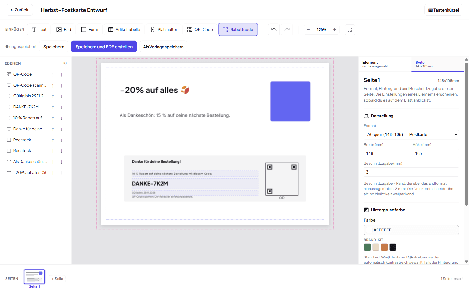Click the Breite (mm) field
Viewport: 469px width, 293px height.
(x=387, y=154)
